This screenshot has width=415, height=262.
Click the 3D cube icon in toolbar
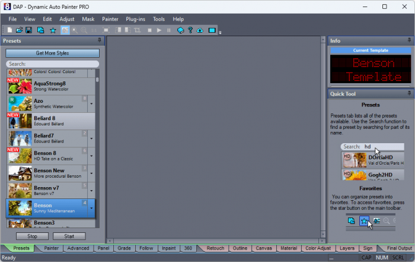coord(180,30)
